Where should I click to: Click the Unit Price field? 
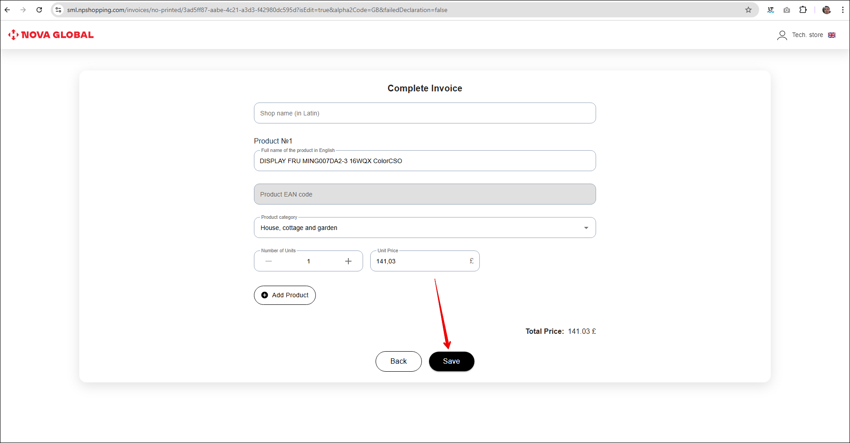[419, 261]
